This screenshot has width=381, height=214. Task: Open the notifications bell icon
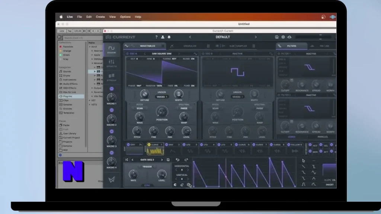(x=169, y=37)
